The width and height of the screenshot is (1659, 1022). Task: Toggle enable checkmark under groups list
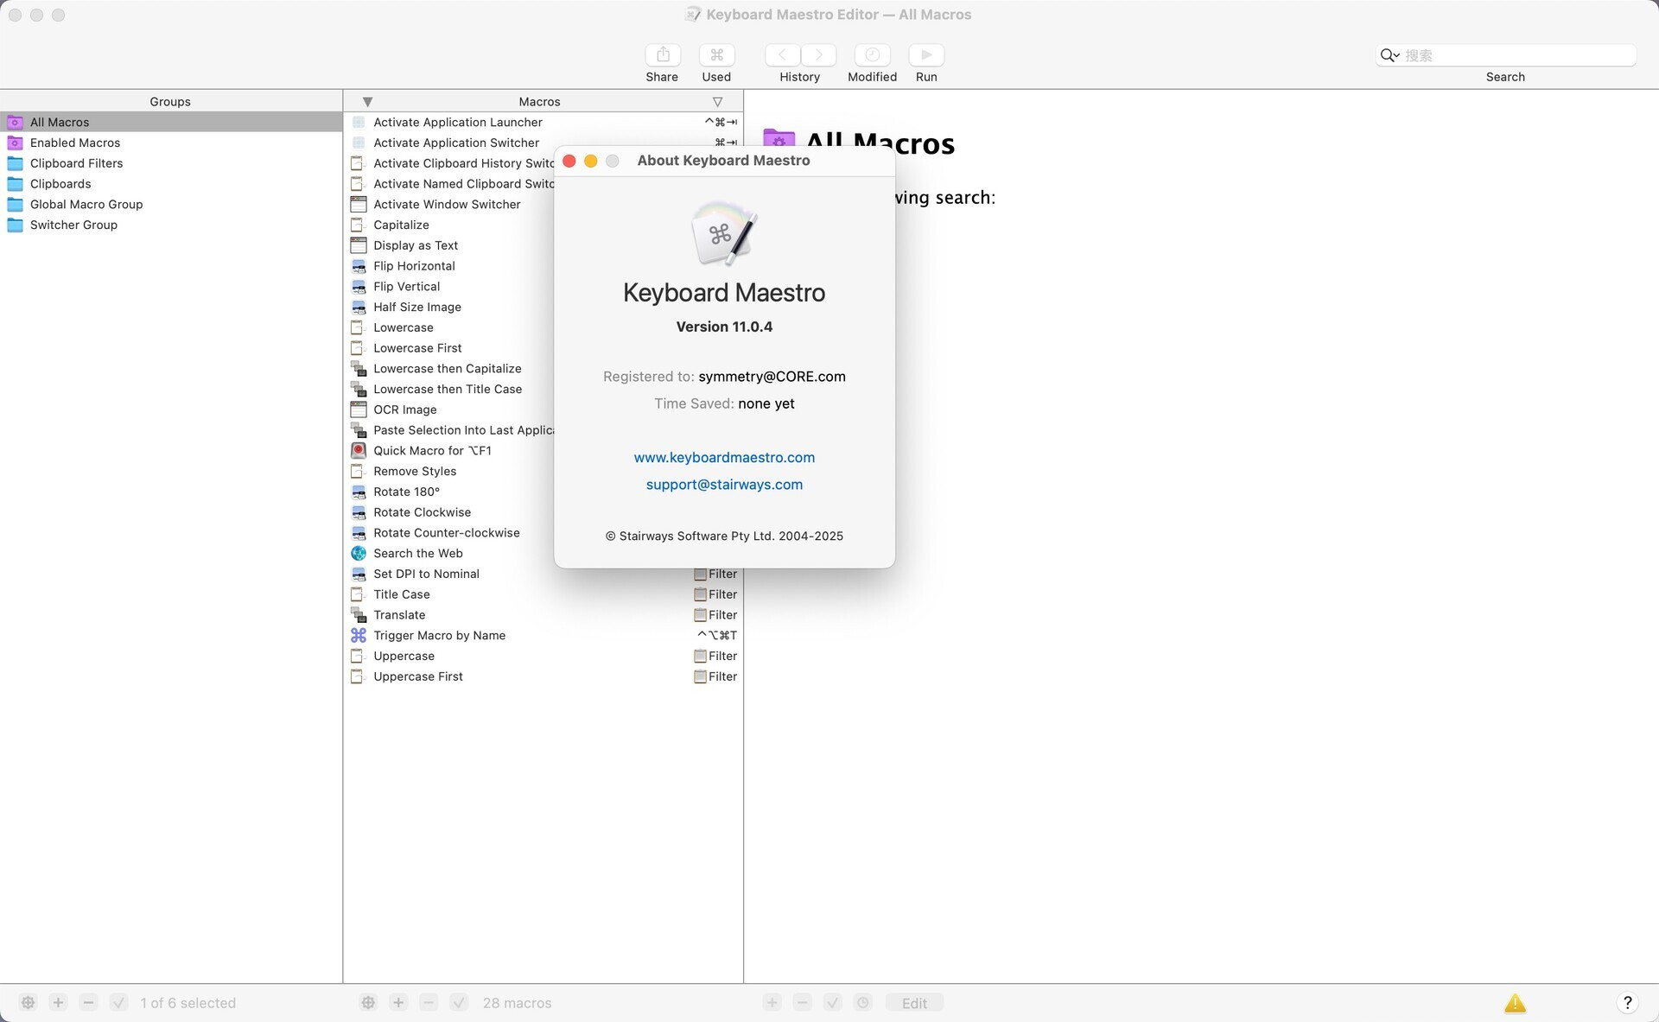(x=119, y=1003)
